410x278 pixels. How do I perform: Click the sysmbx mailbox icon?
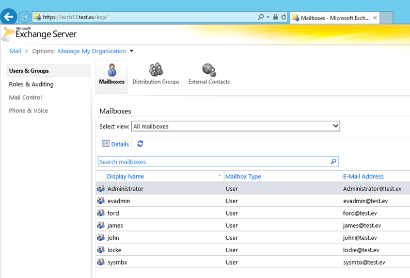pyautogui.click(x=101, y=262)
